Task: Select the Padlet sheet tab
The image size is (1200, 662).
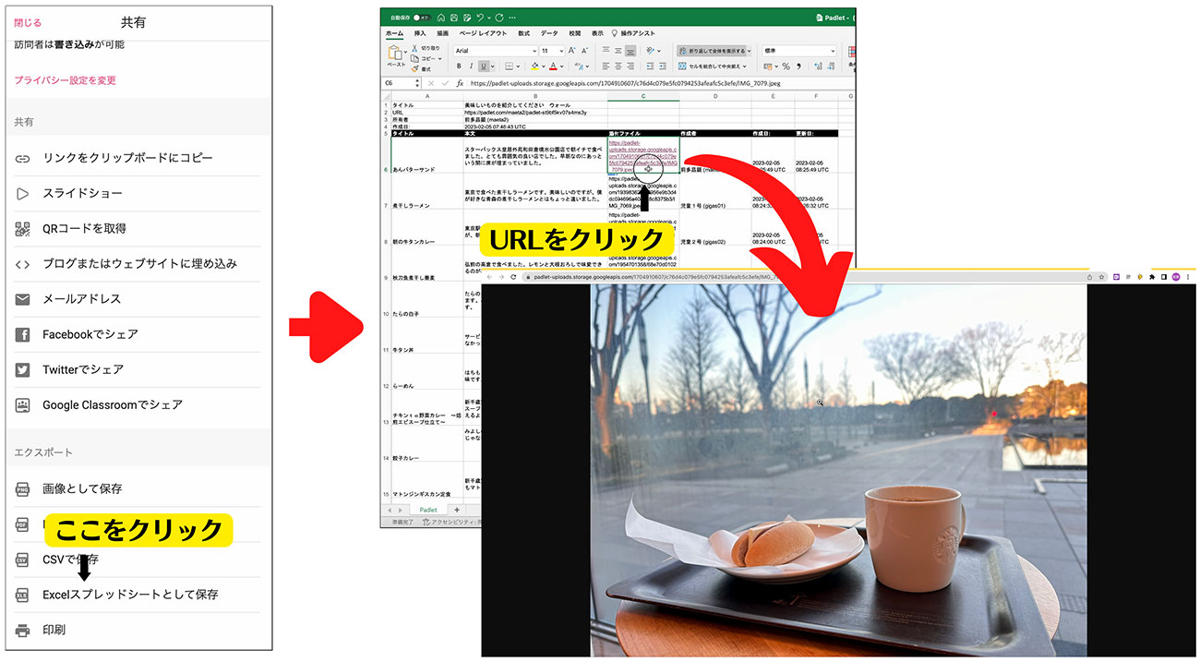Action: point(428,510)
